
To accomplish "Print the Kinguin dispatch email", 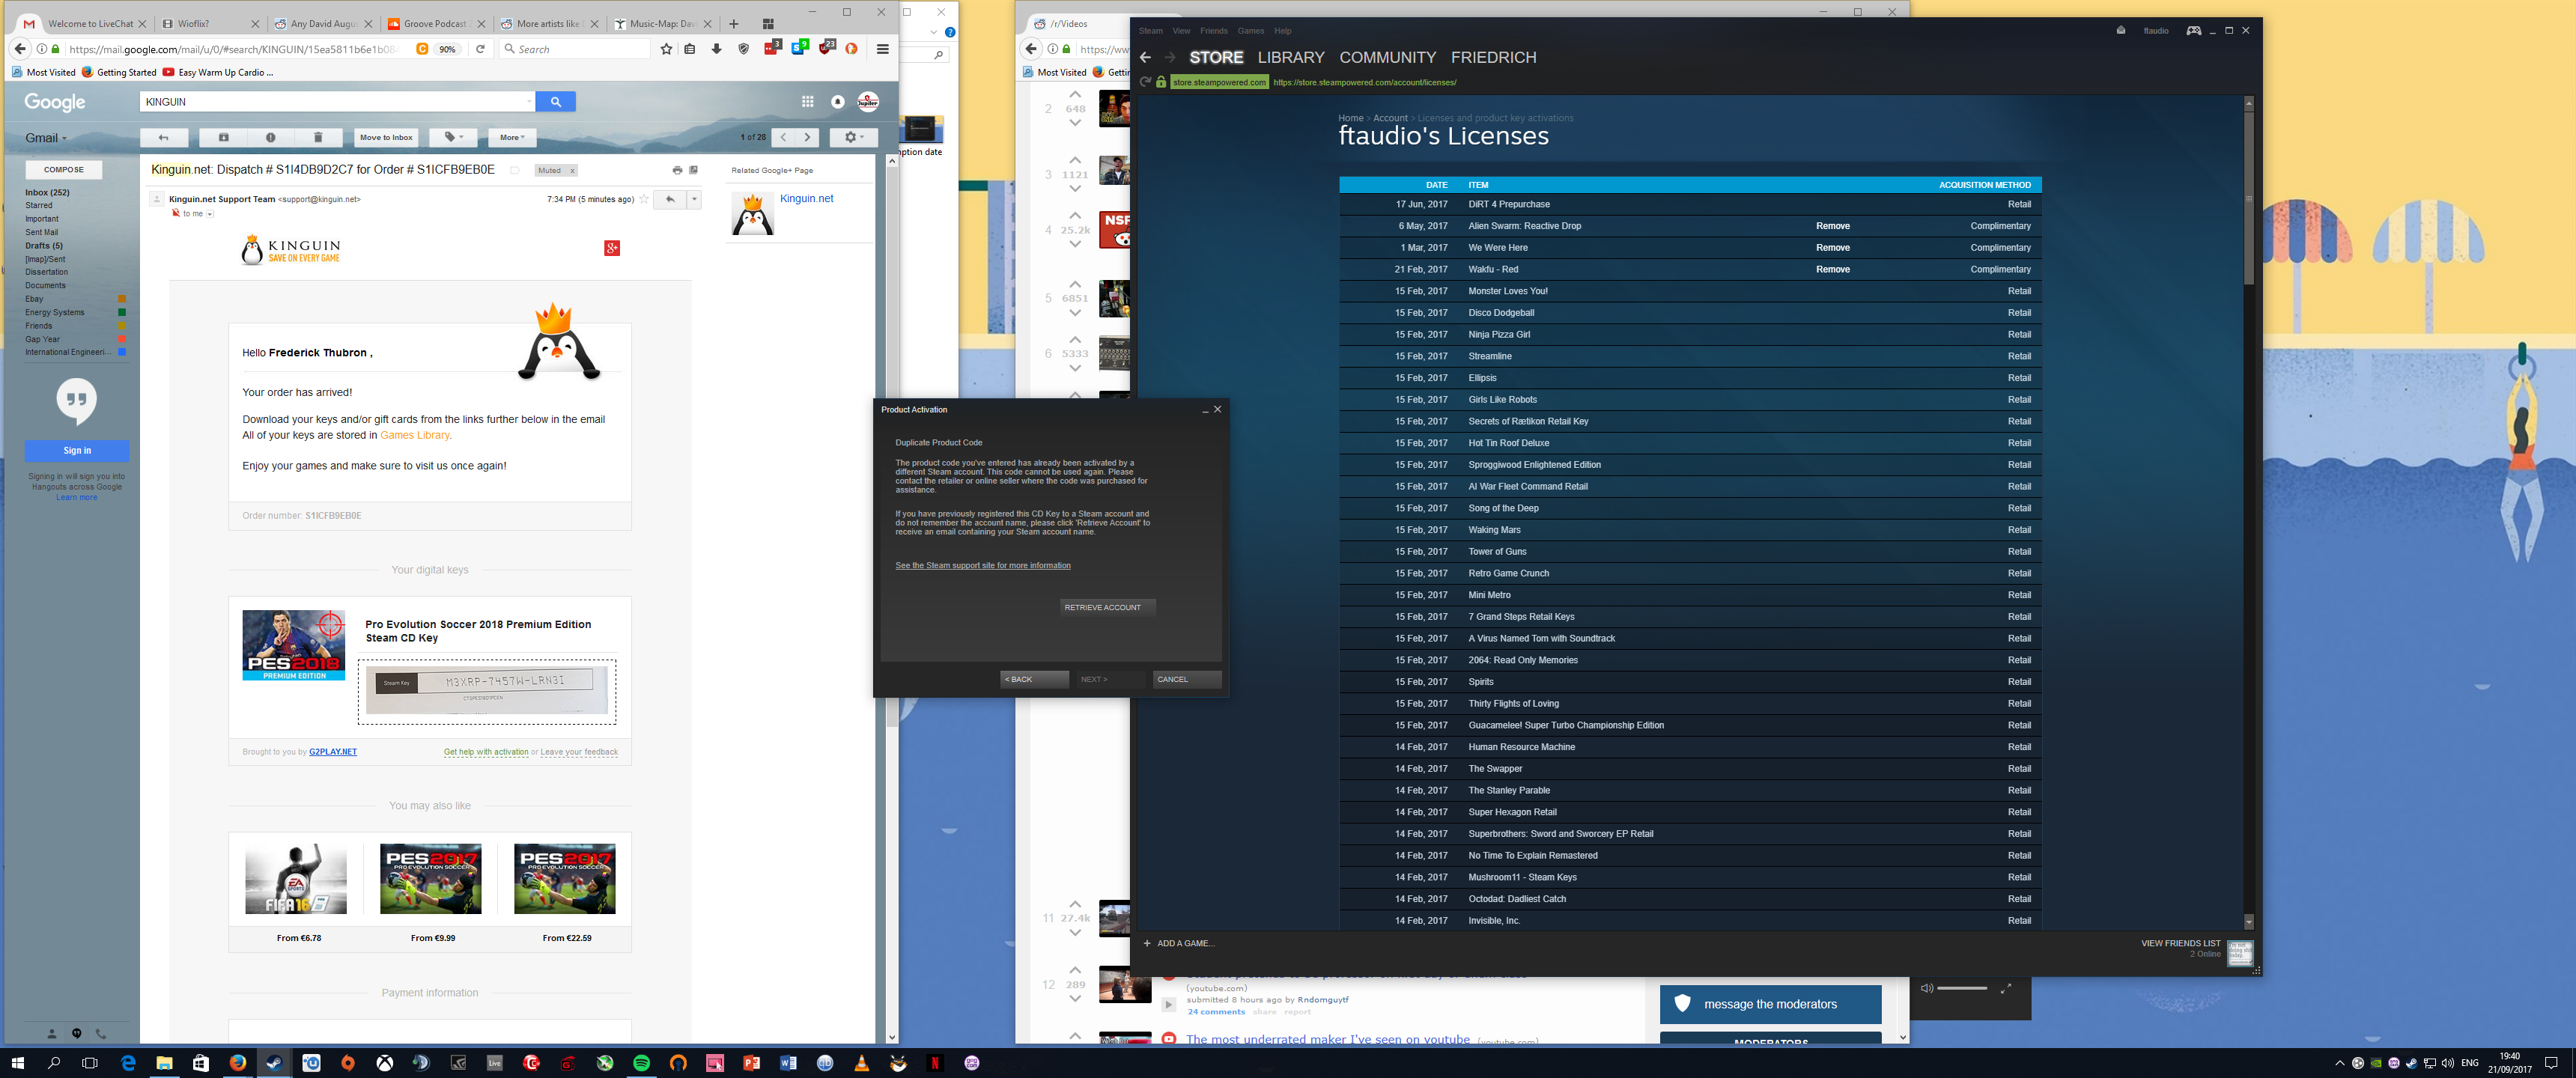I will point(677,170).
